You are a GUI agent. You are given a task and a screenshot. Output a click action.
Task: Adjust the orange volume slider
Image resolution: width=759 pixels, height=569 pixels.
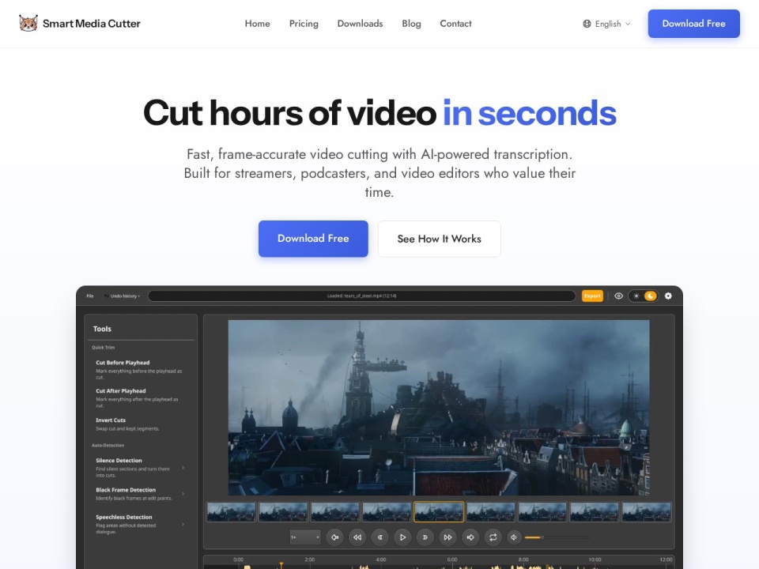[x=557, y=537]
